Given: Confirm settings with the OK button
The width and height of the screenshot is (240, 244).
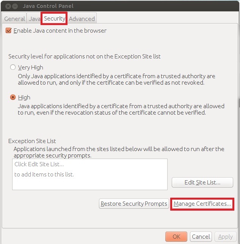Looking at the screenshot, I should pyautogui.click(x=176, y=236).
